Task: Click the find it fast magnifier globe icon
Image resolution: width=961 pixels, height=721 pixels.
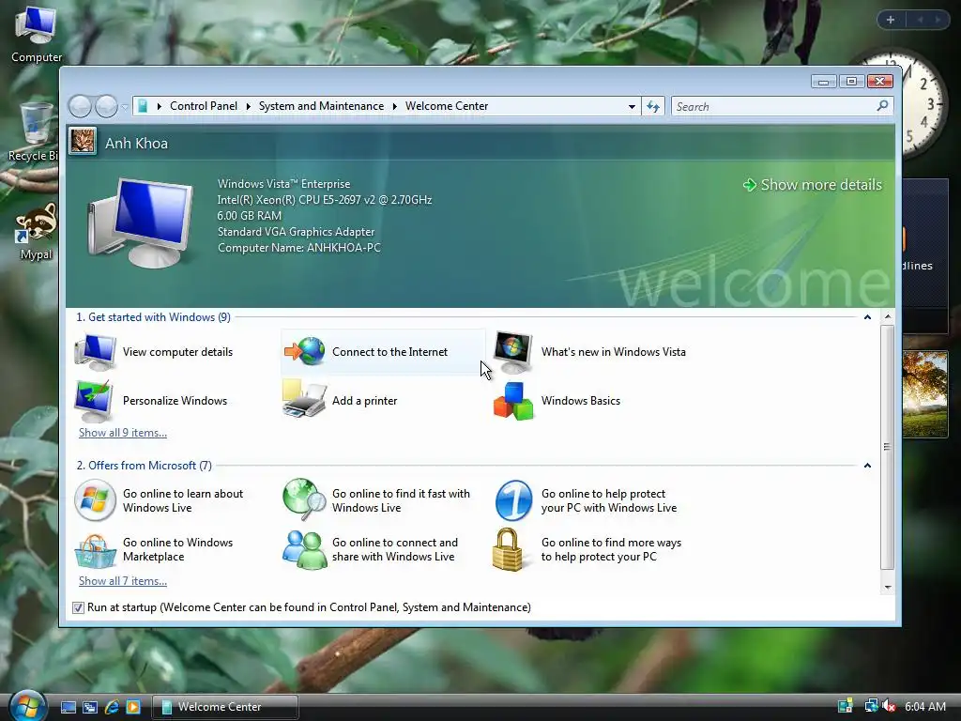Action: pyautogui.click(x=304, y=499)
